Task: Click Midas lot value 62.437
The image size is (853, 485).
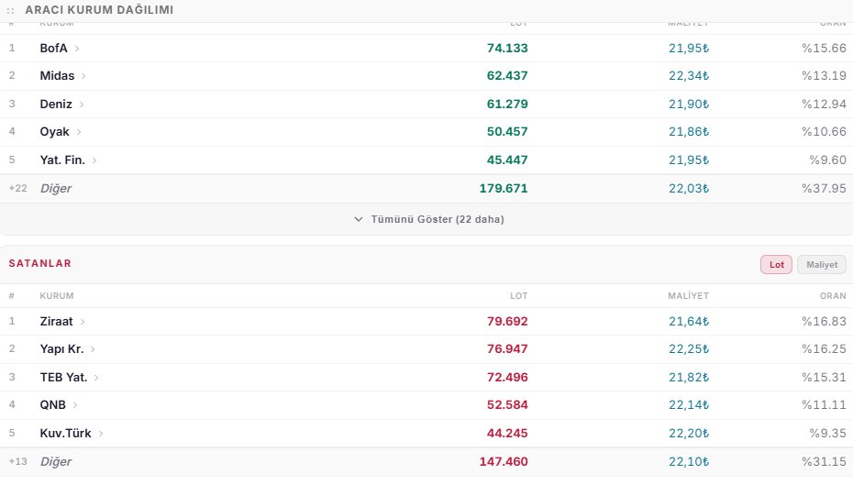Action: coord(507,75)
